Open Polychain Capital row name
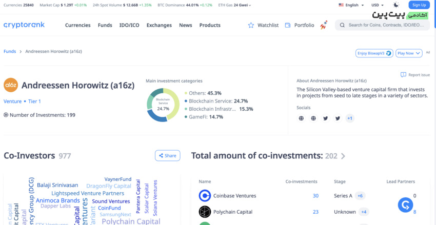Image resolution: width=436 pixels, height=225 pixels. click(x=233, y=212)
